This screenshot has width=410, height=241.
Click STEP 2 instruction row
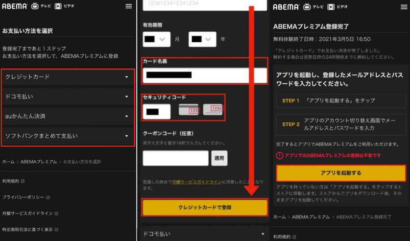[x=341, y=124]
